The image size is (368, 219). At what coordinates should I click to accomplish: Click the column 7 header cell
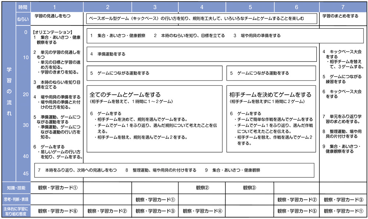click(x=343, y=7)
